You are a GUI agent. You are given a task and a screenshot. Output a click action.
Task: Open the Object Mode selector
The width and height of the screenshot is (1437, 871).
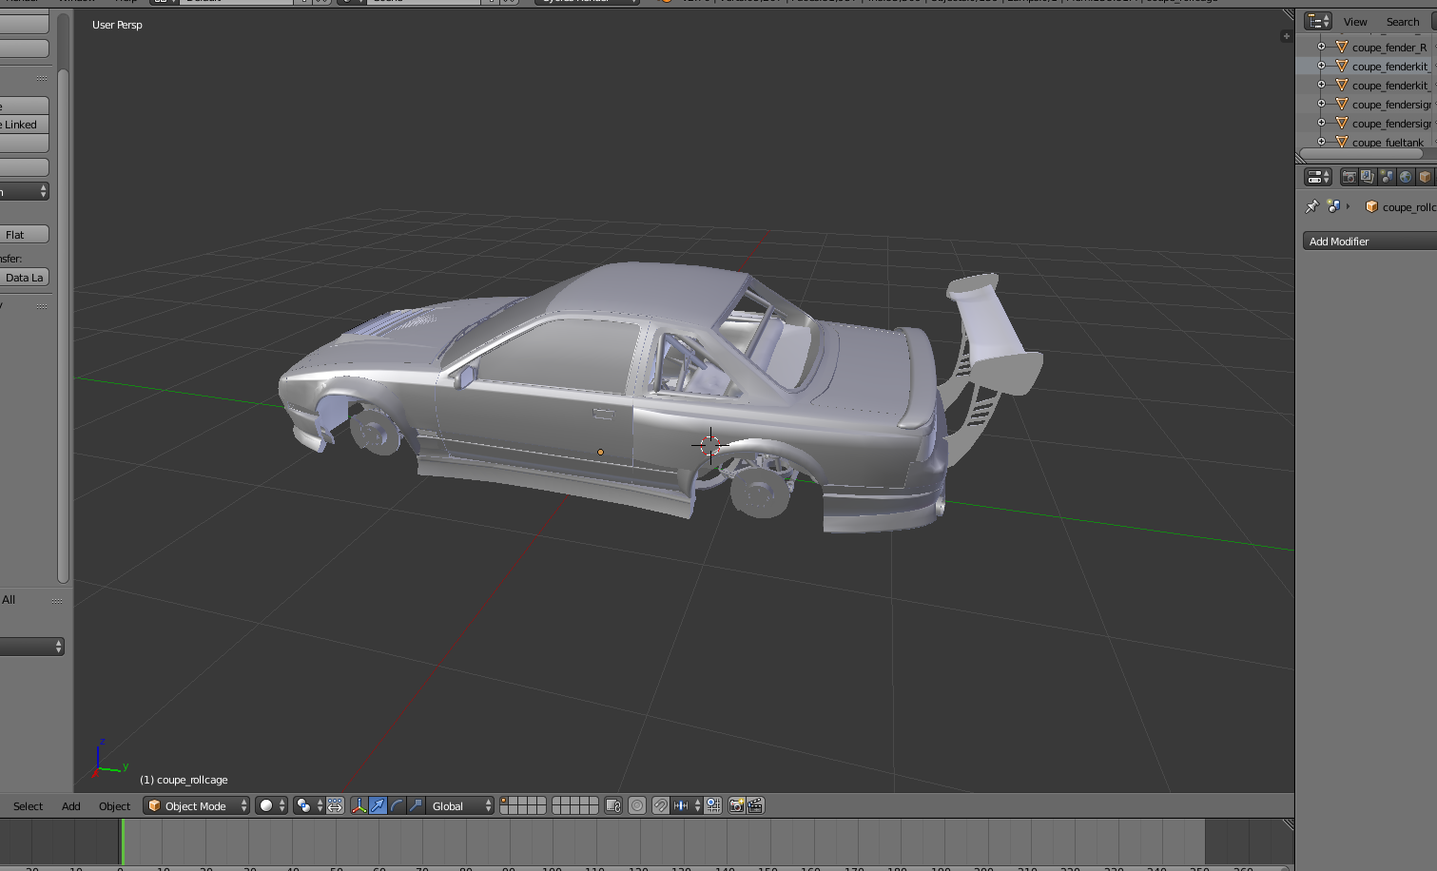click(x=196, y=805)
